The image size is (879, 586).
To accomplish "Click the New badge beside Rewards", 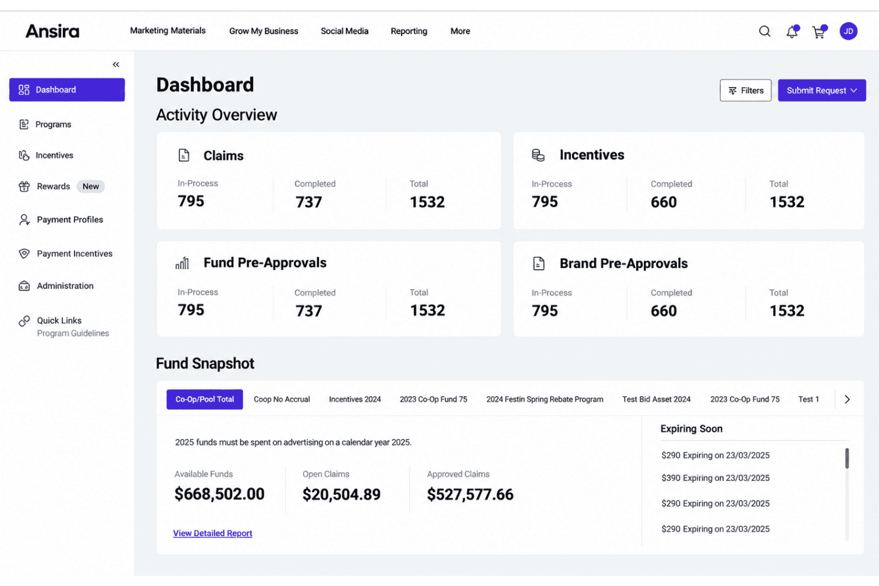I will [91, 186].
